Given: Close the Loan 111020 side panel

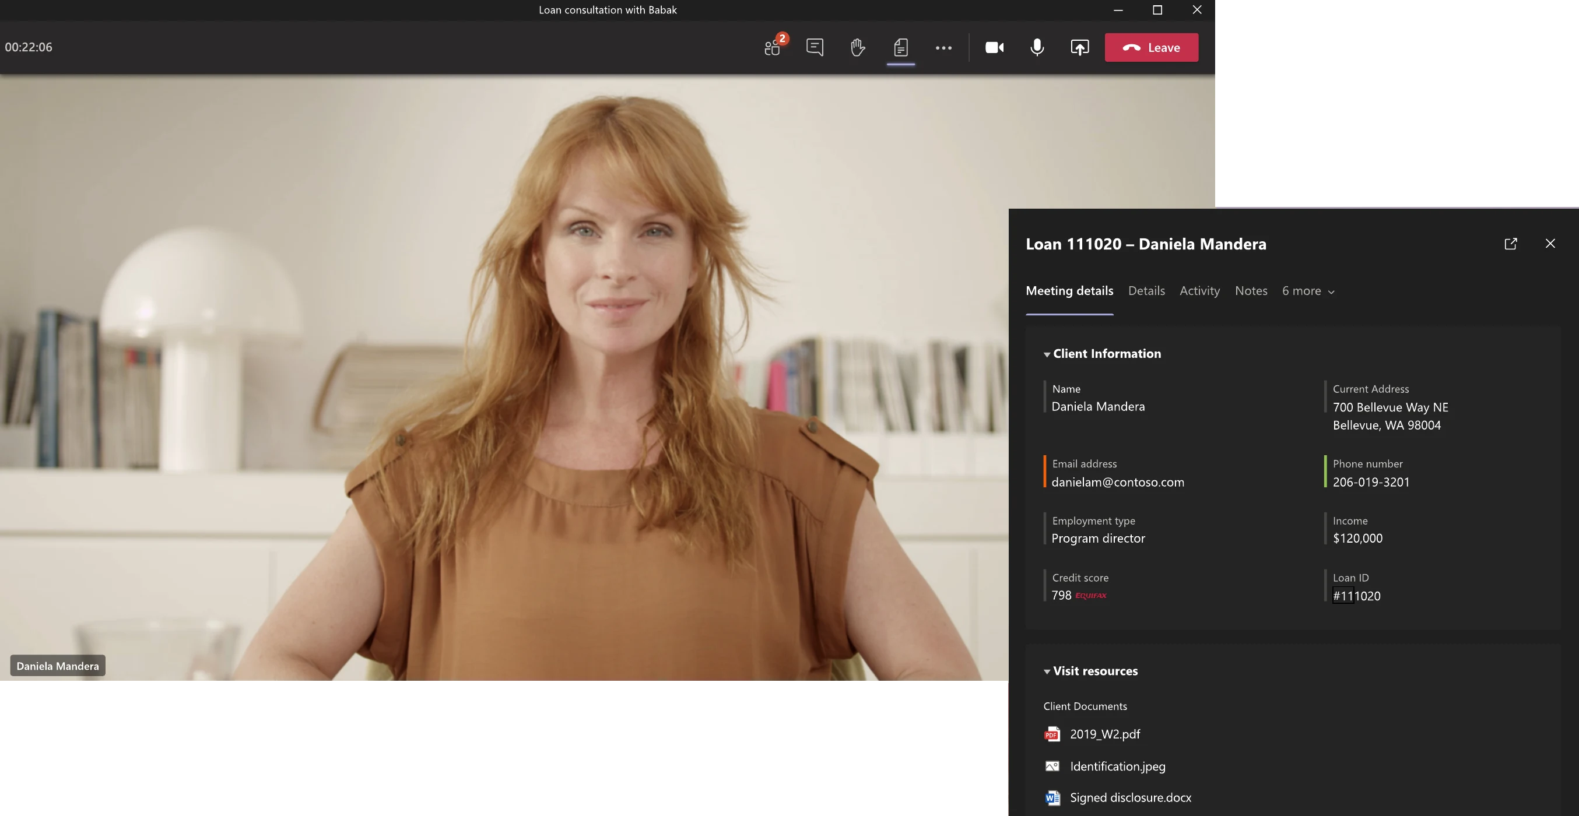Looking at the screenshot, I should pyautogui.click(x=1550, y=244).
